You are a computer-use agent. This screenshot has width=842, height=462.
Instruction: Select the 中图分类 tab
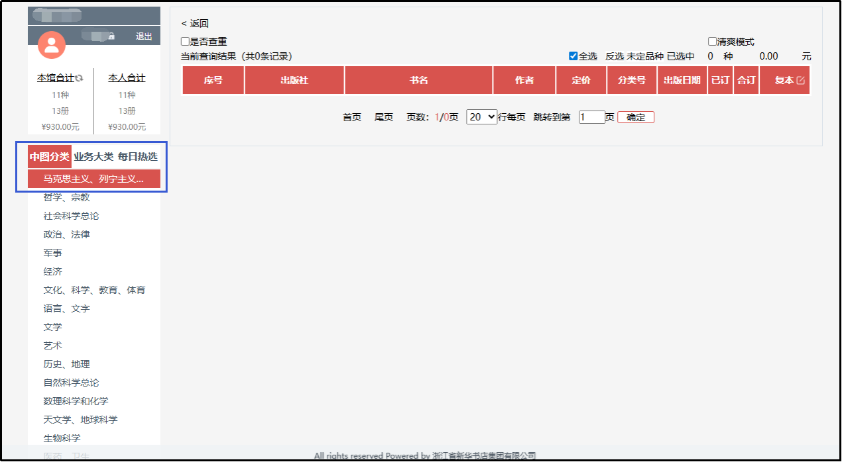pyautogui.click(x=50, y=157)
